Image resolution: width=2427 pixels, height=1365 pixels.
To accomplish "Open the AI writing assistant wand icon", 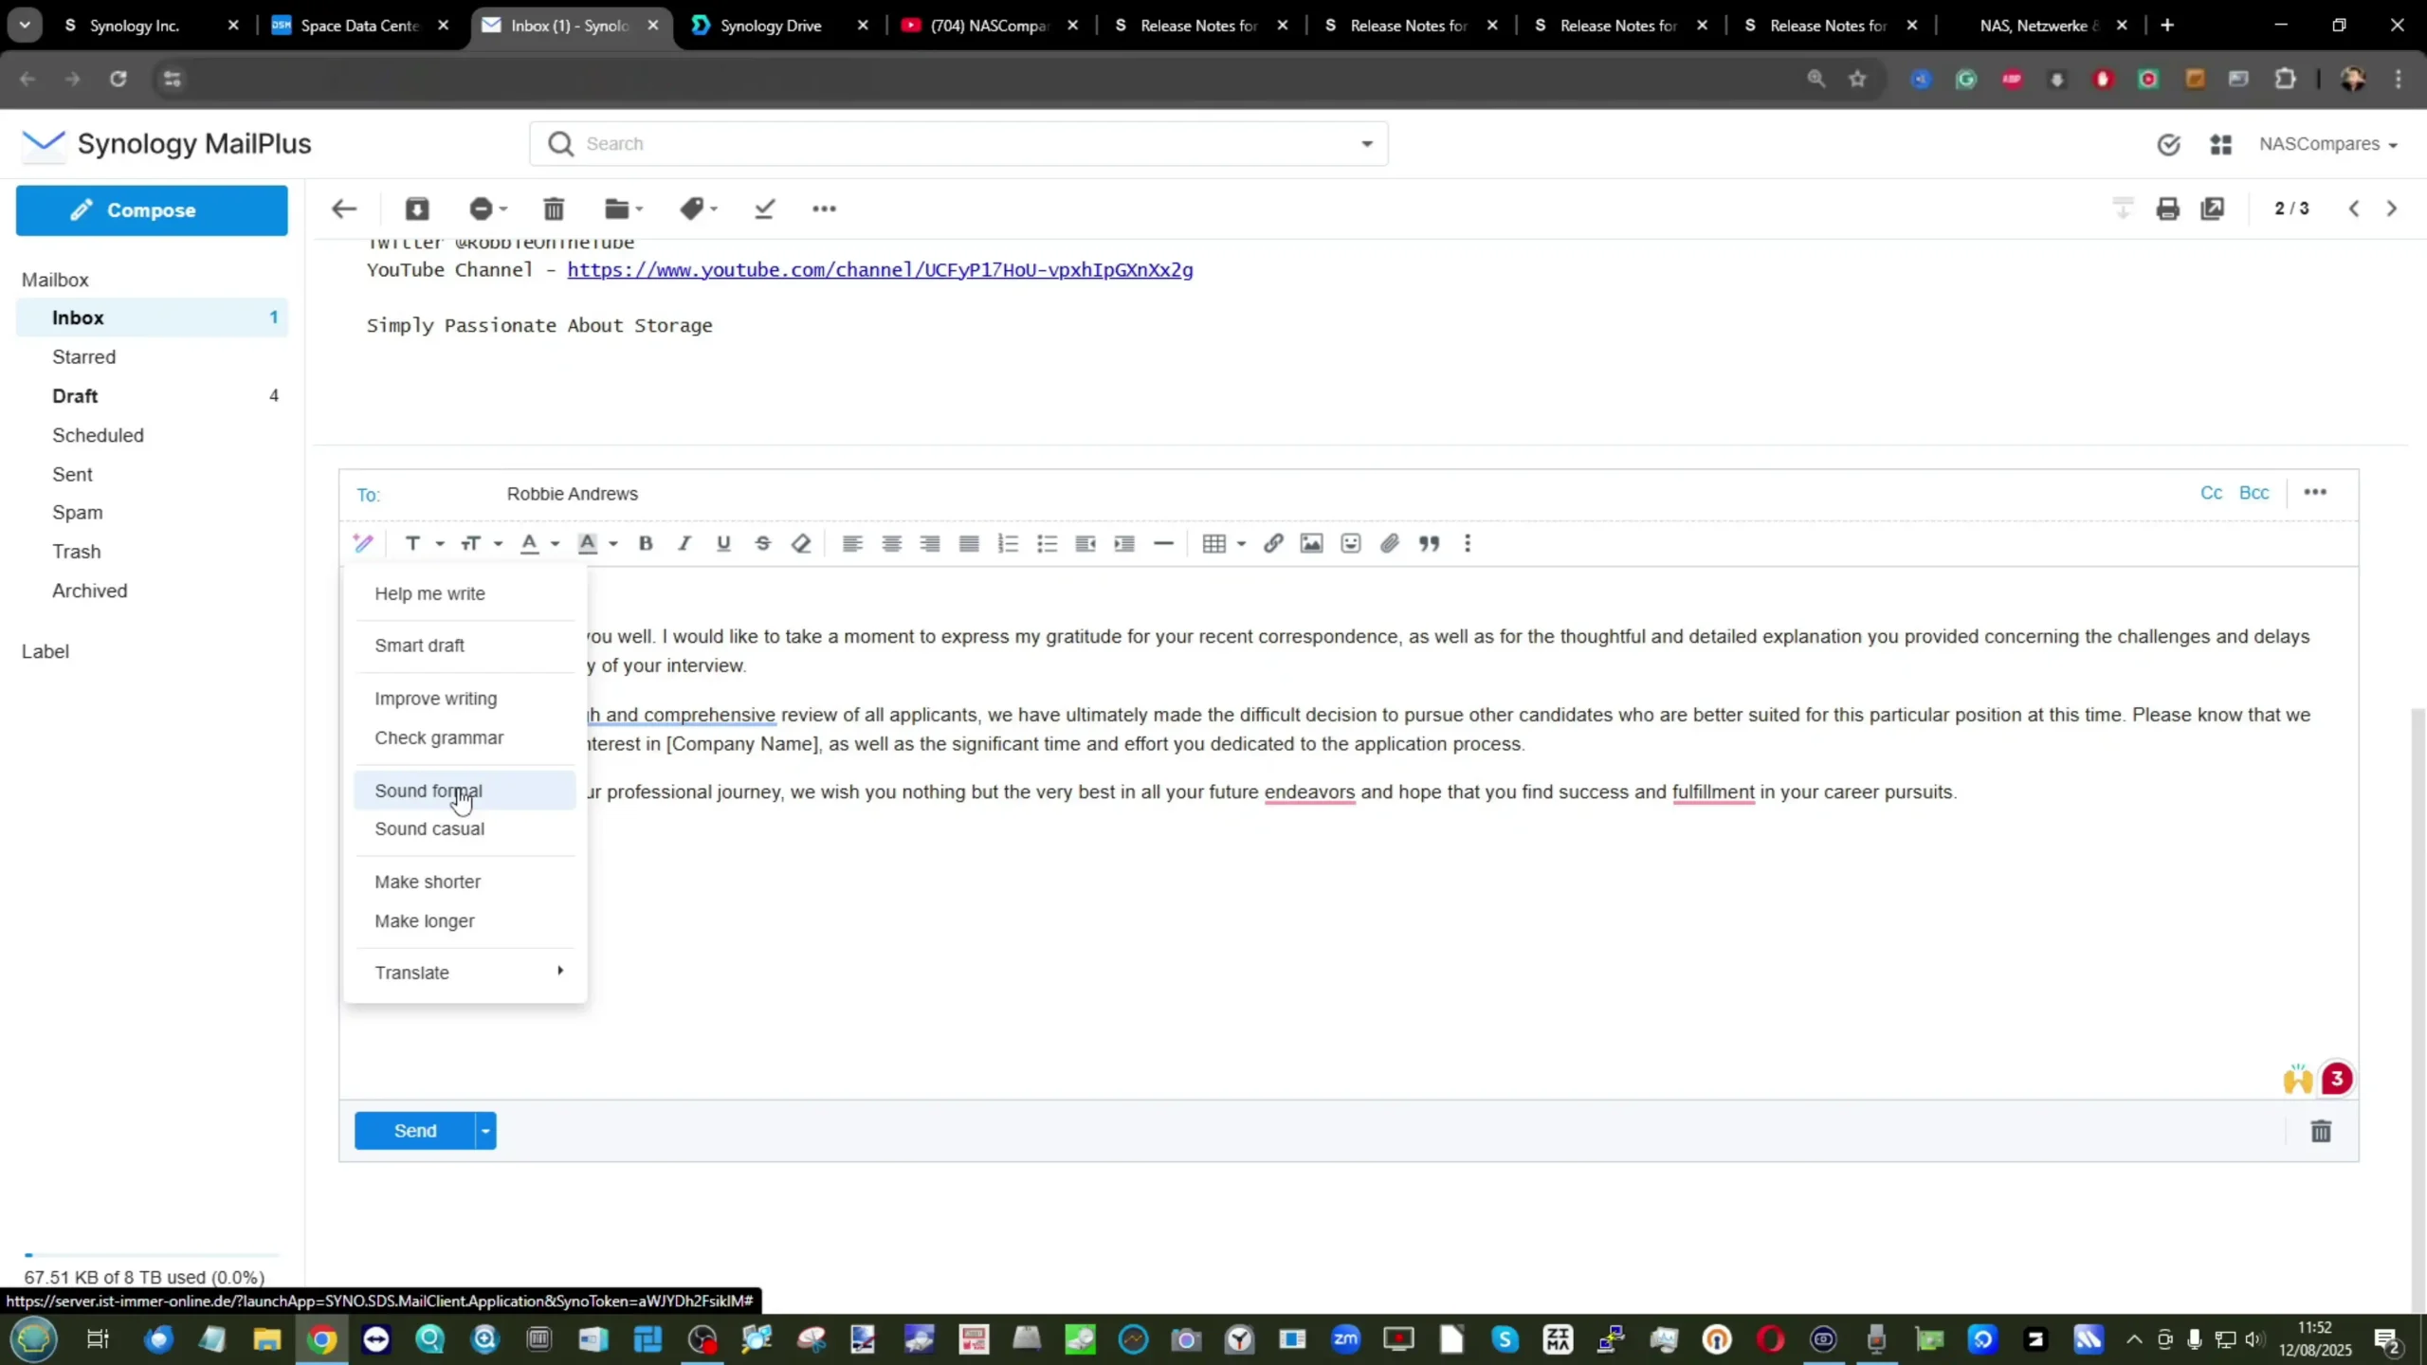I will pos(363,543).
